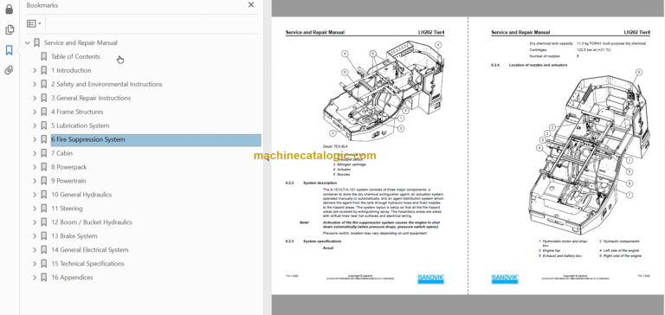Click the 'Number of nozzles' specification row

pos(554,56)
